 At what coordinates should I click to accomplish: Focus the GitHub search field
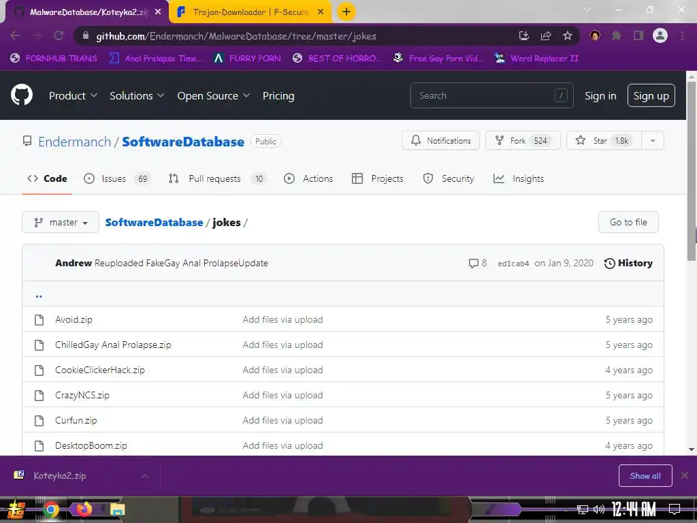pyautogui.click(x=491, y=95)
